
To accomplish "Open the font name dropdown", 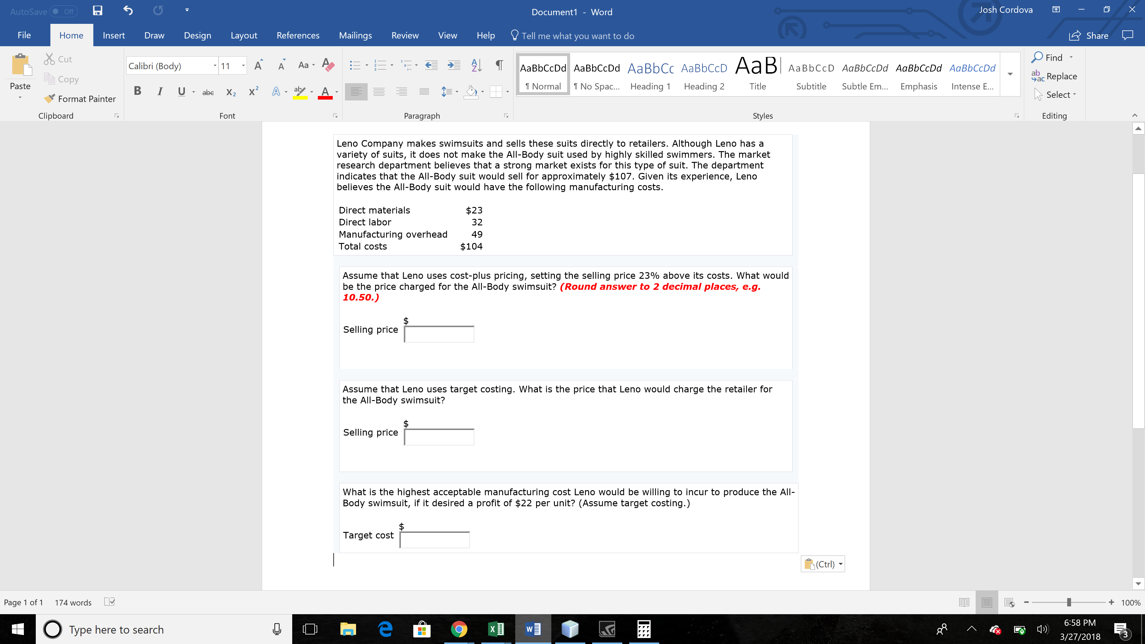I will coord(215,66).
